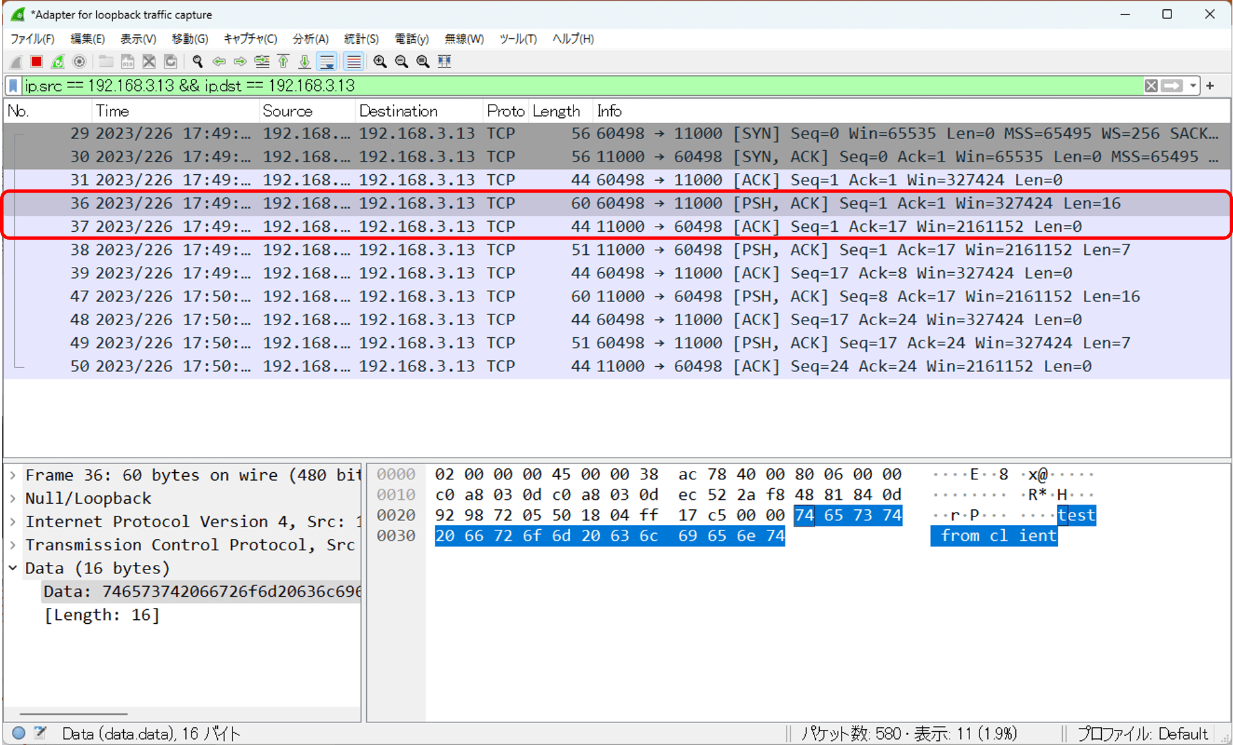Open the 無線(W) menu
1233x745 pixels.
point(464,39)
